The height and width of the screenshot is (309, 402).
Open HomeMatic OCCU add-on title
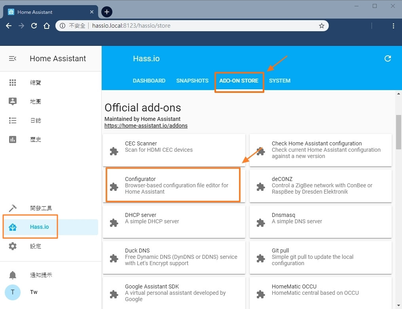pos(294,286)
